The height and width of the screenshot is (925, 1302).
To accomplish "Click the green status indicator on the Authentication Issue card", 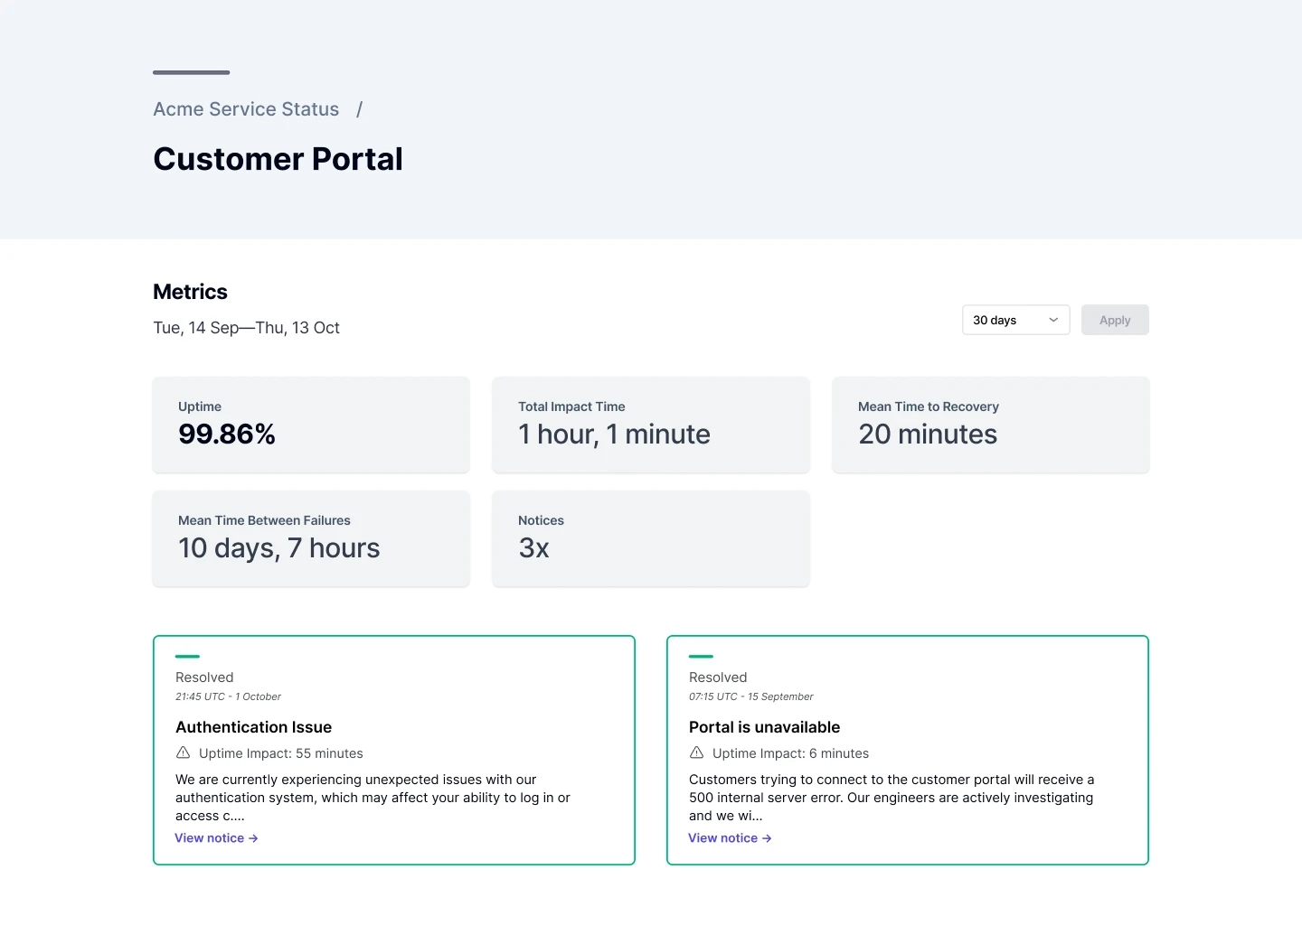I will tap(188, 657).
